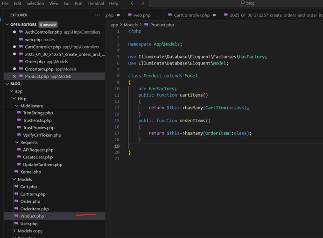Open the Terminal menu
The width and height of the screenshot is (323, 238).
(96, 3)
